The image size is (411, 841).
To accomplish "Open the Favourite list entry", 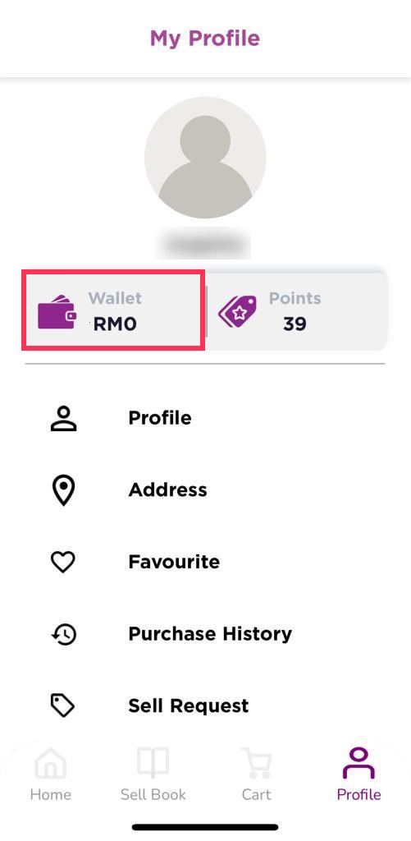I will click(205, 562).
